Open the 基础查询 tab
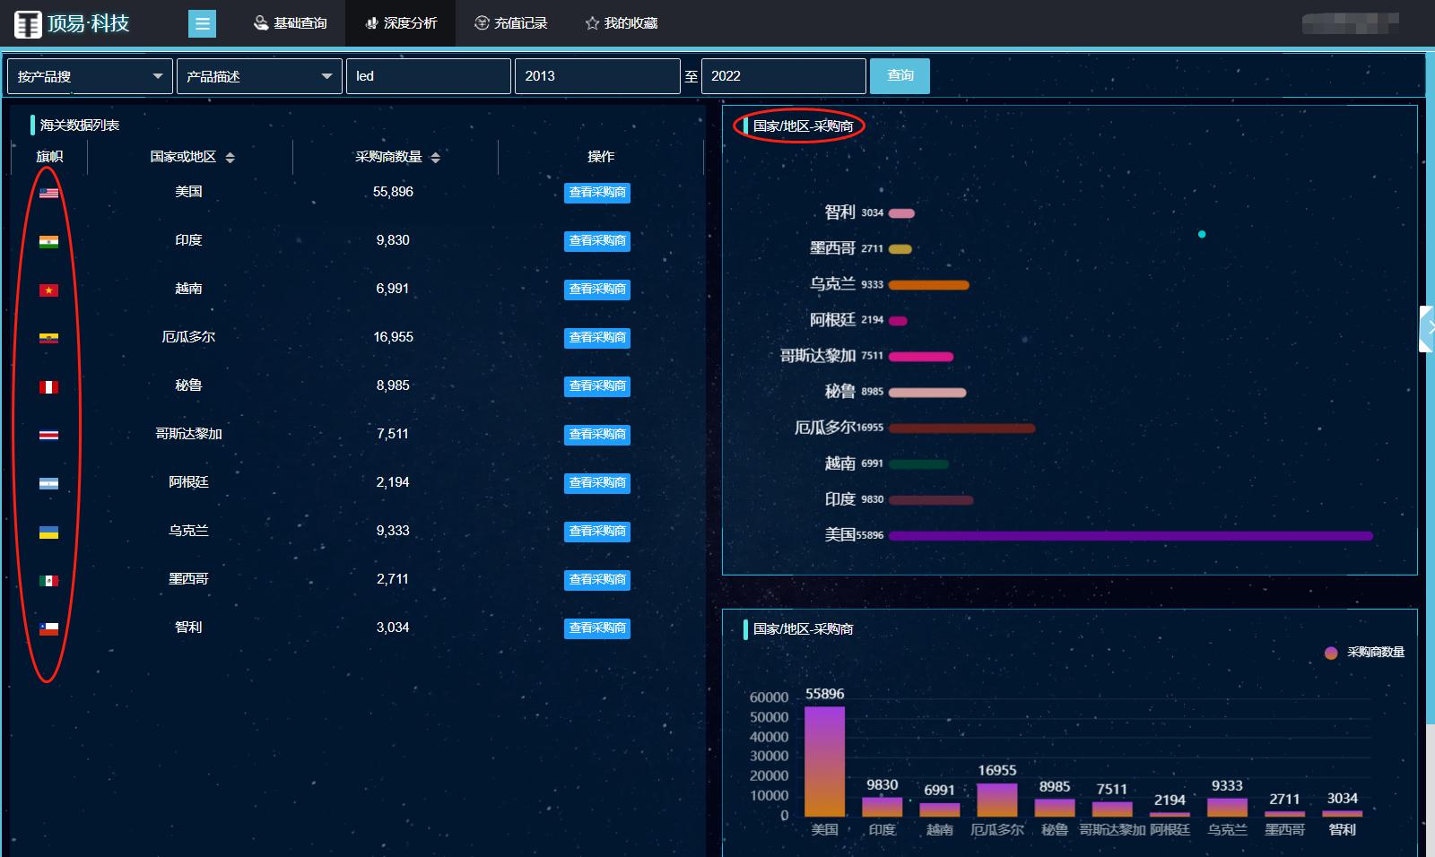The height and width of the screenshot is (857, 1435). click(291, 23)
